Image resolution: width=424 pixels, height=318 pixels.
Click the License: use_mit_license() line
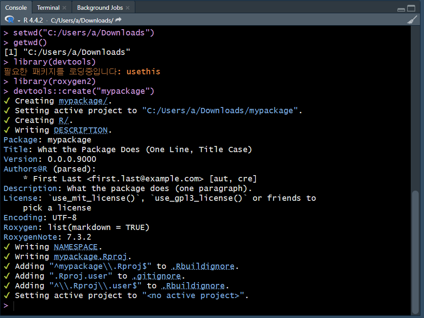pos(160,198)
